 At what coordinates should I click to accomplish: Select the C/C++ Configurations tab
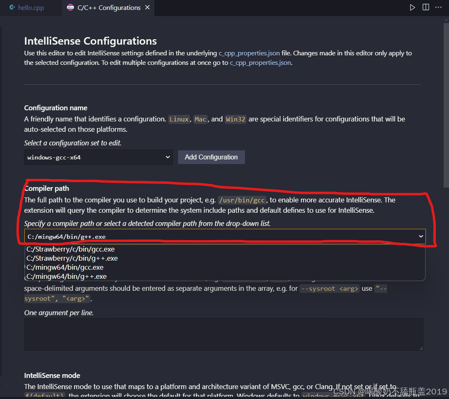[109, 8]
